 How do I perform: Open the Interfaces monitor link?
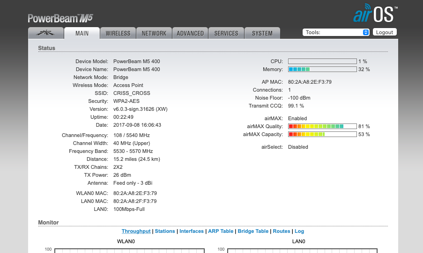coord(192,231)
